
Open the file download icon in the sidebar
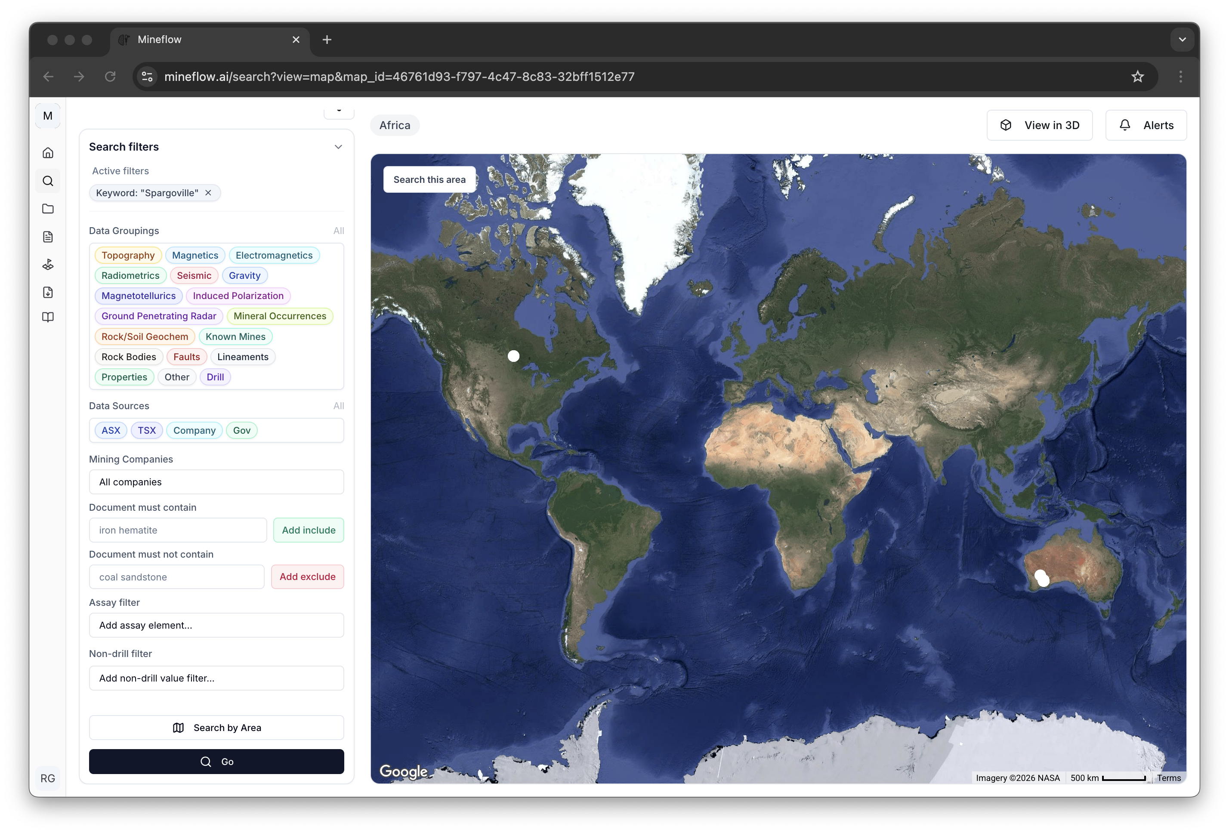(x=48, y=293)
